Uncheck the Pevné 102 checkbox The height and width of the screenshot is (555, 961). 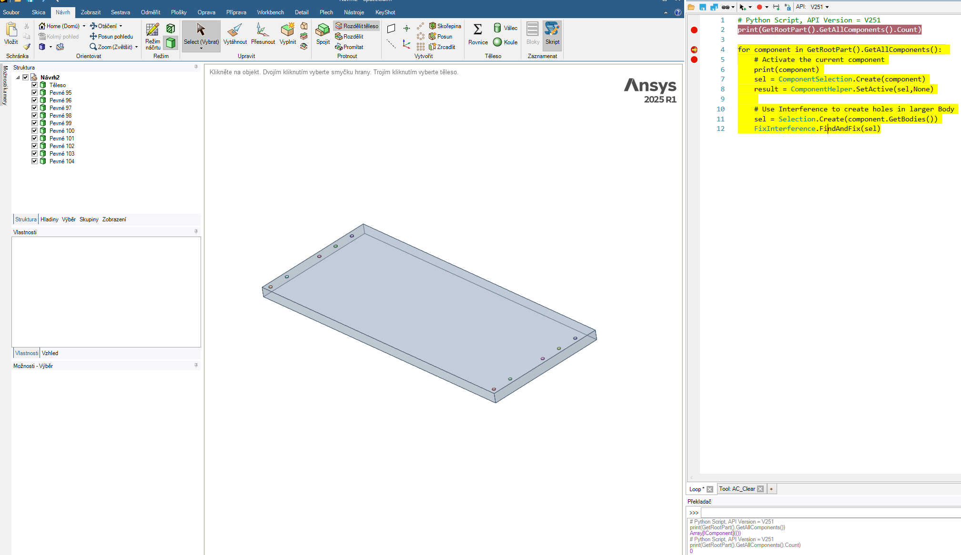click(34, 146)
